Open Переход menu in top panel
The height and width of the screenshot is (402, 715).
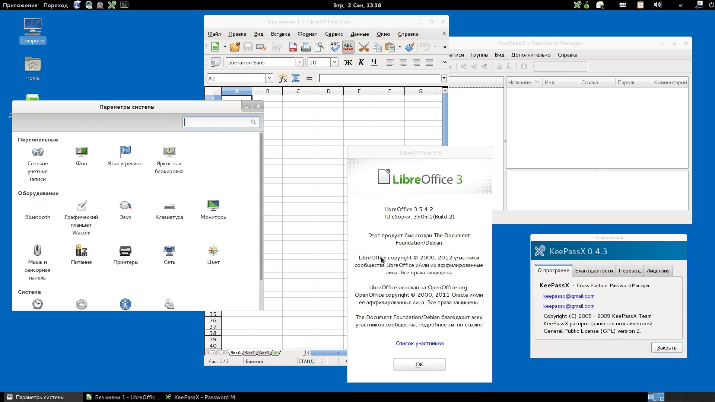click(55, 5)
